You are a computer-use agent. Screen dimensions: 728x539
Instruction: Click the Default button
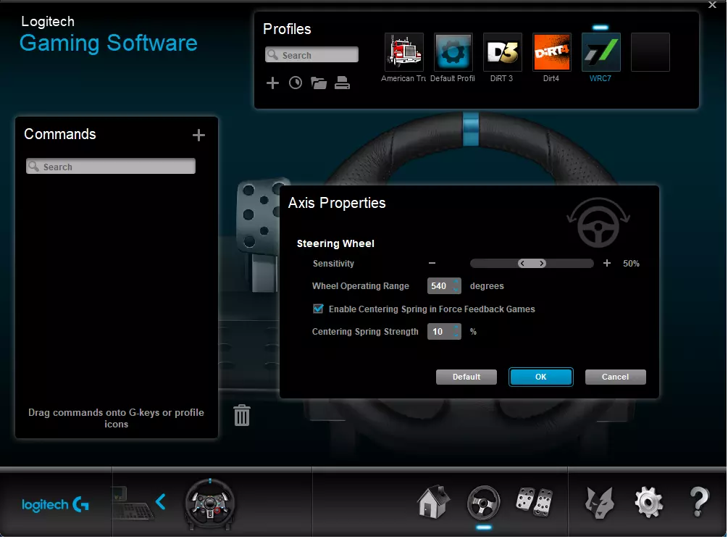[x=466, y=377]
